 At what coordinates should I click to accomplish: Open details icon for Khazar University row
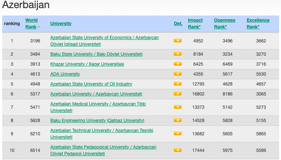178,64
